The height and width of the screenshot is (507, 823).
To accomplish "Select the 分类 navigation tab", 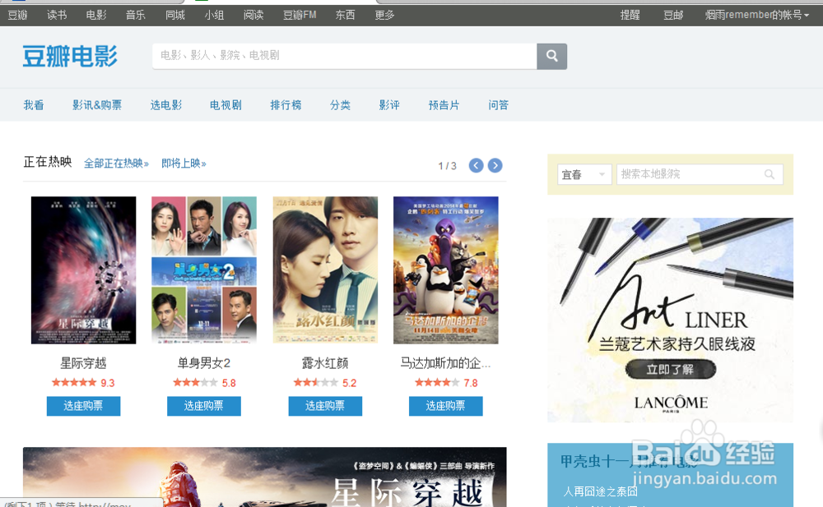I will 340,105.
